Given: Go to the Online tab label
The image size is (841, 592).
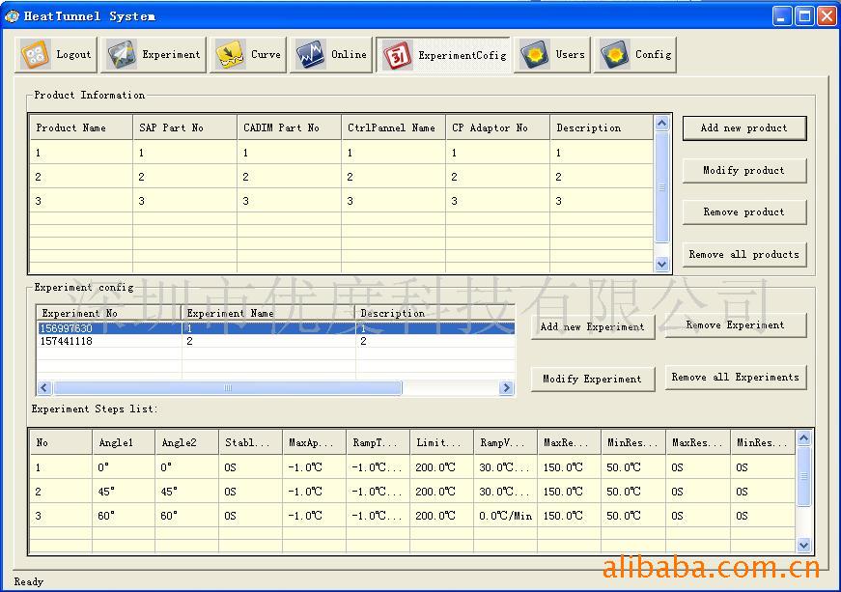Looking at the screenshot, I should point(350,55).
